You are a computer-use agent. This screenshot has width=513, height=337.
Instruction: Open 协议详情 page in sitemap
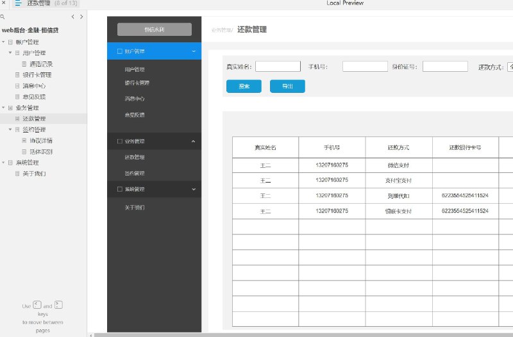[x=41, y=140]
